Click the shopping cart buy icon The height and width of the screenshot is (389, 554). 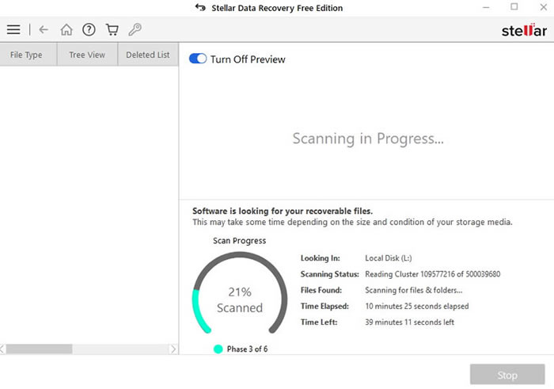pos(112,30)
